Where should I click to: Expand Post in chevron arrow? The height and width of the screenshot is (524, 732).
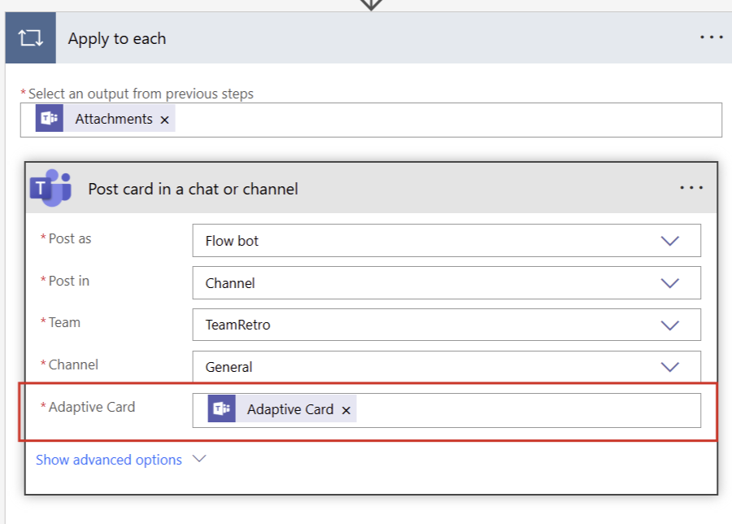coord(670,283)
